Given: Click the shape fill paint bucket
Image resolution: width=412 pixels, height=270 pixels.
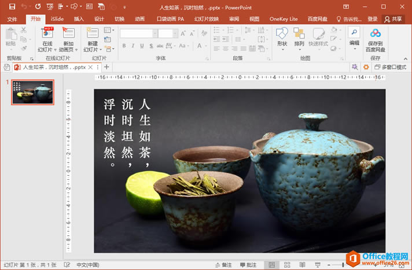Looking at the screenshot, I should pos(334,29).
